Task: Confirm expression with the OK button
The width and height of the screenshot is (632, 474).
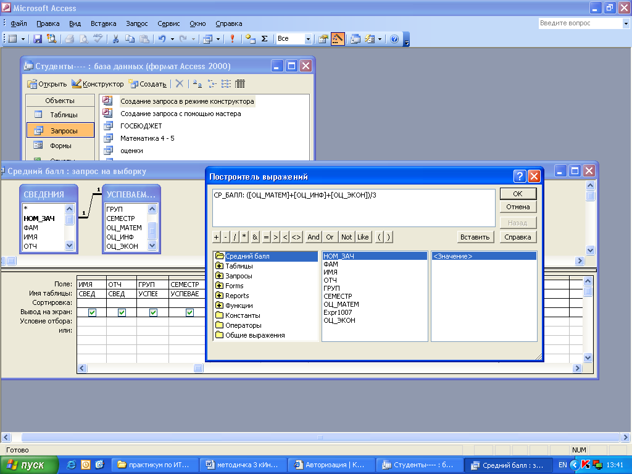Action: tap(518, 193)
